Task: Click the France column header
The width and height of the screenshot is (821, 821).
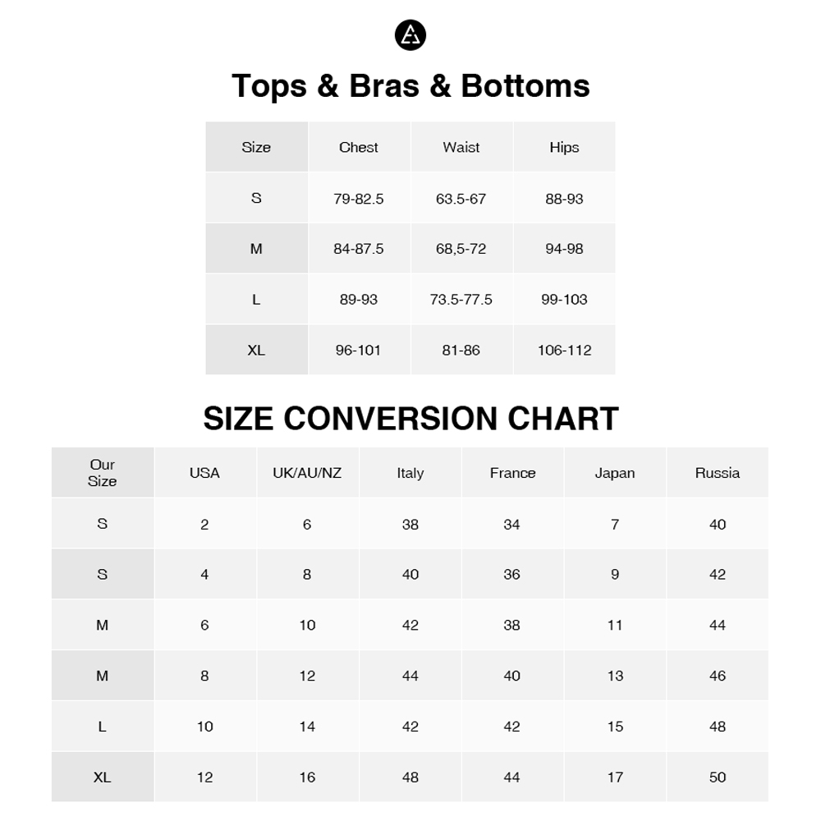Action: click(x=512, y=473)
